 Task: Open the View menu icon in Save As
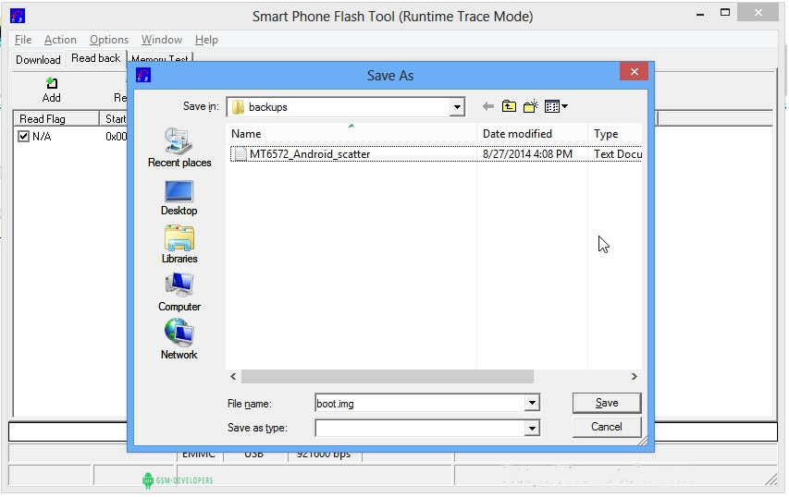(x=556, y=106)
